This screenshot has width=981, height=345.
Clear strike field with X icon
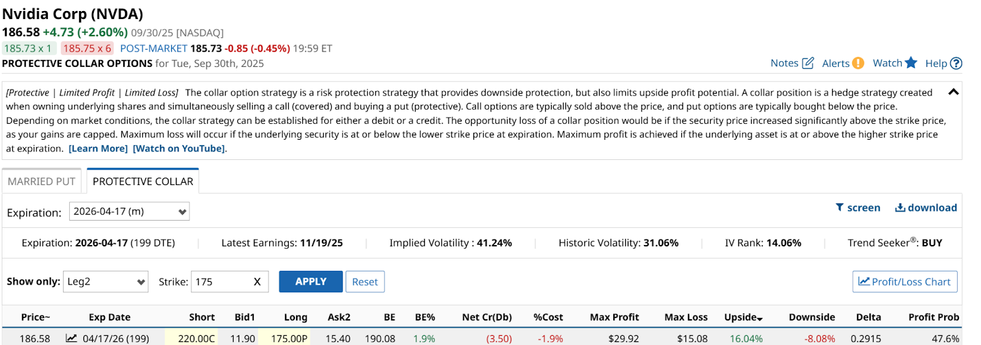[257, 282]
